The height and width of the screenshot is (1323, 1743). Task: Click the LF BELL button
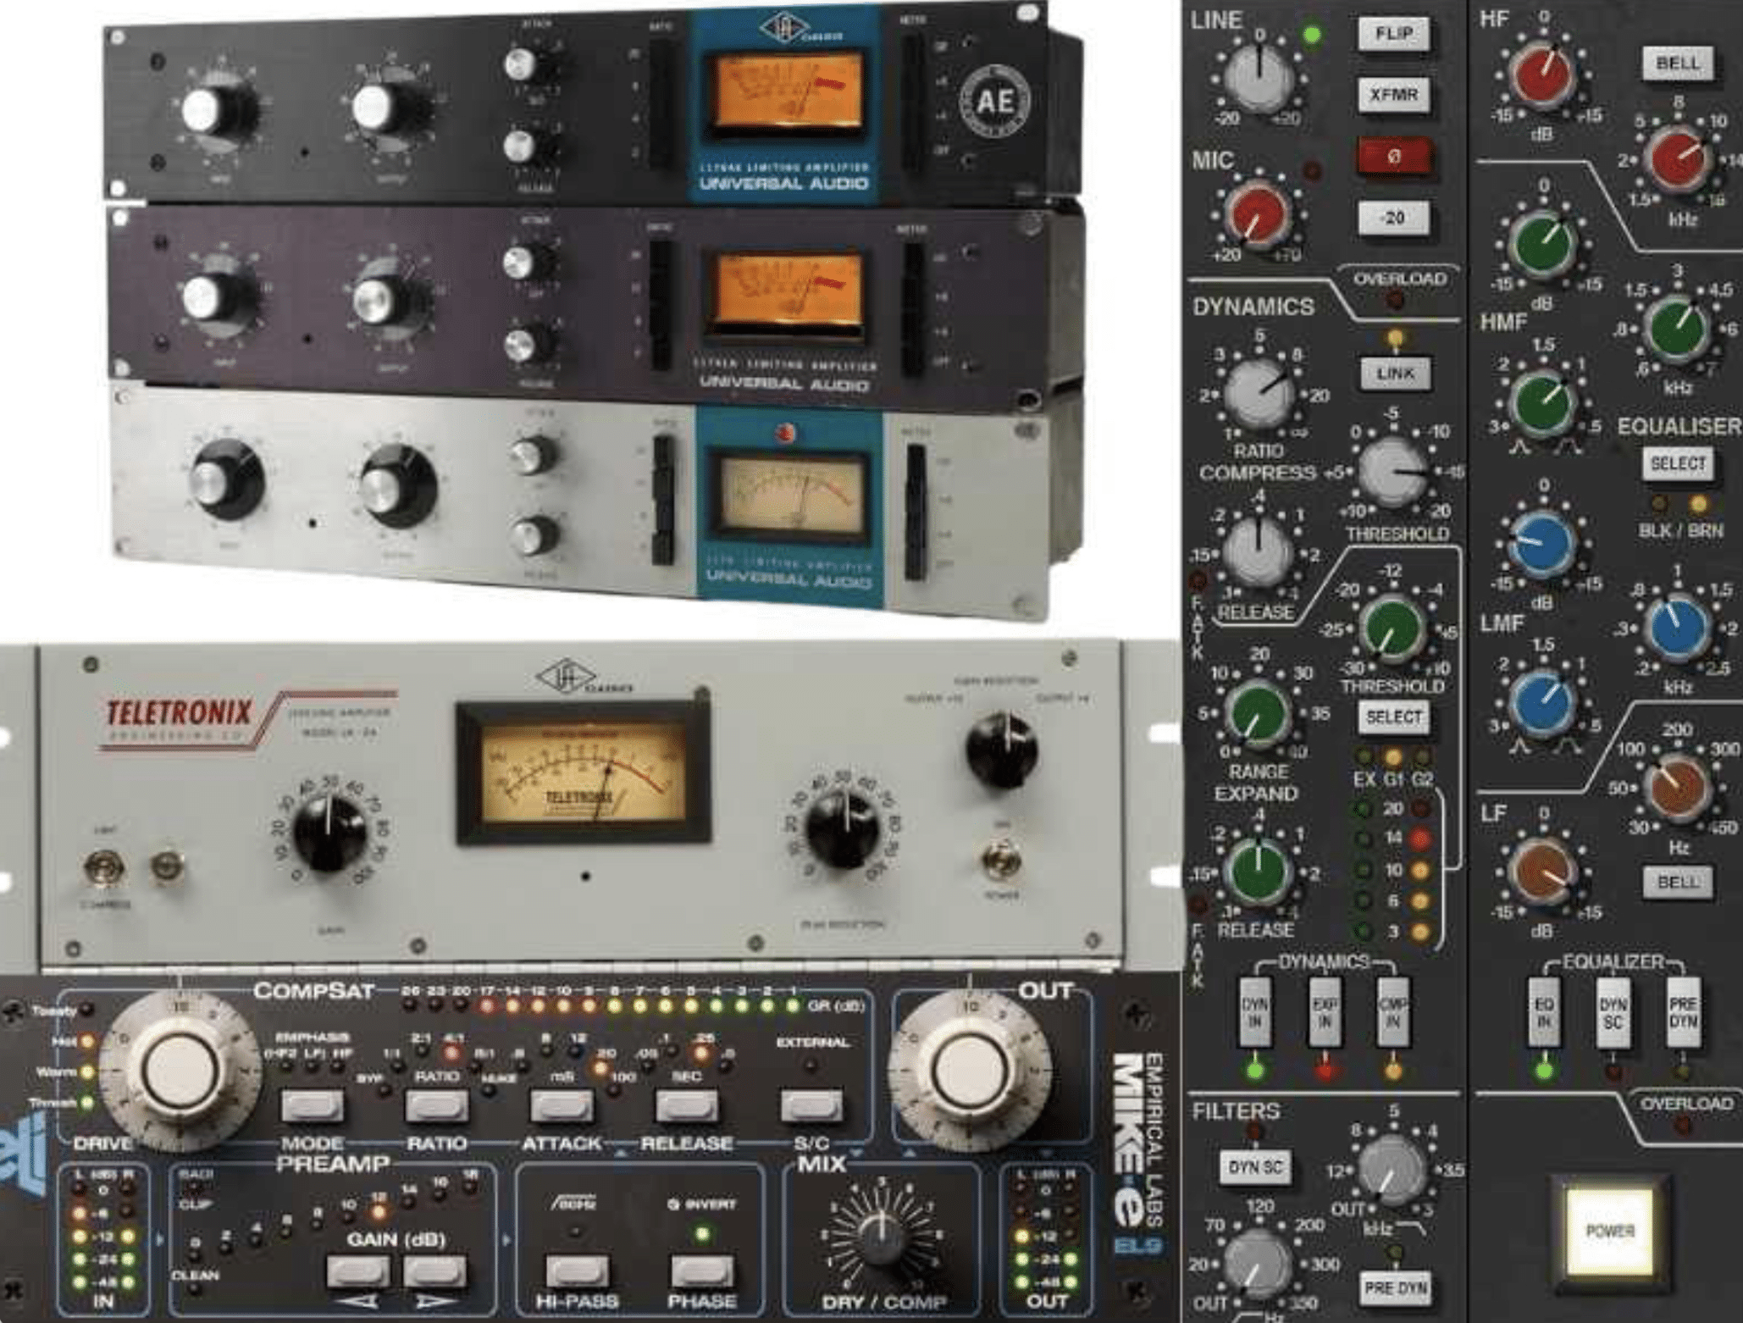pyautogui.click(x=1677, y=882)
